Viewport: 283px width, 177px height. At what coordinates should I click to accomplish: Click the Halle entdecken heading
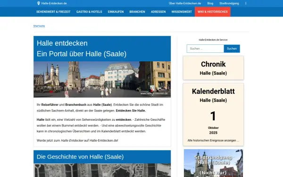(62, 43)
